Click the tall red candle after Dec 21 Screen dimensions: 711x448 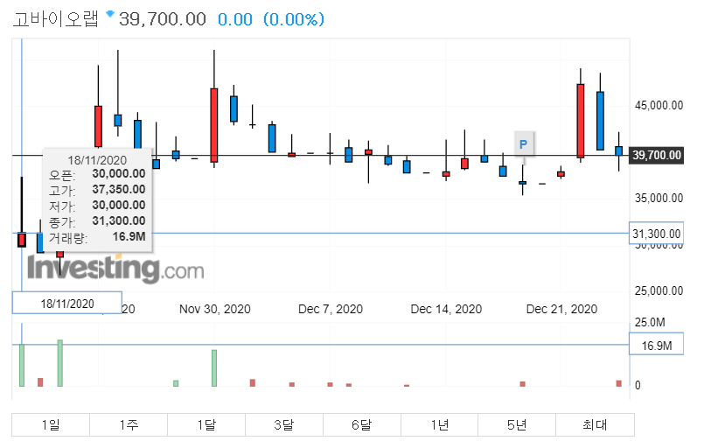[x=581, y=121]
